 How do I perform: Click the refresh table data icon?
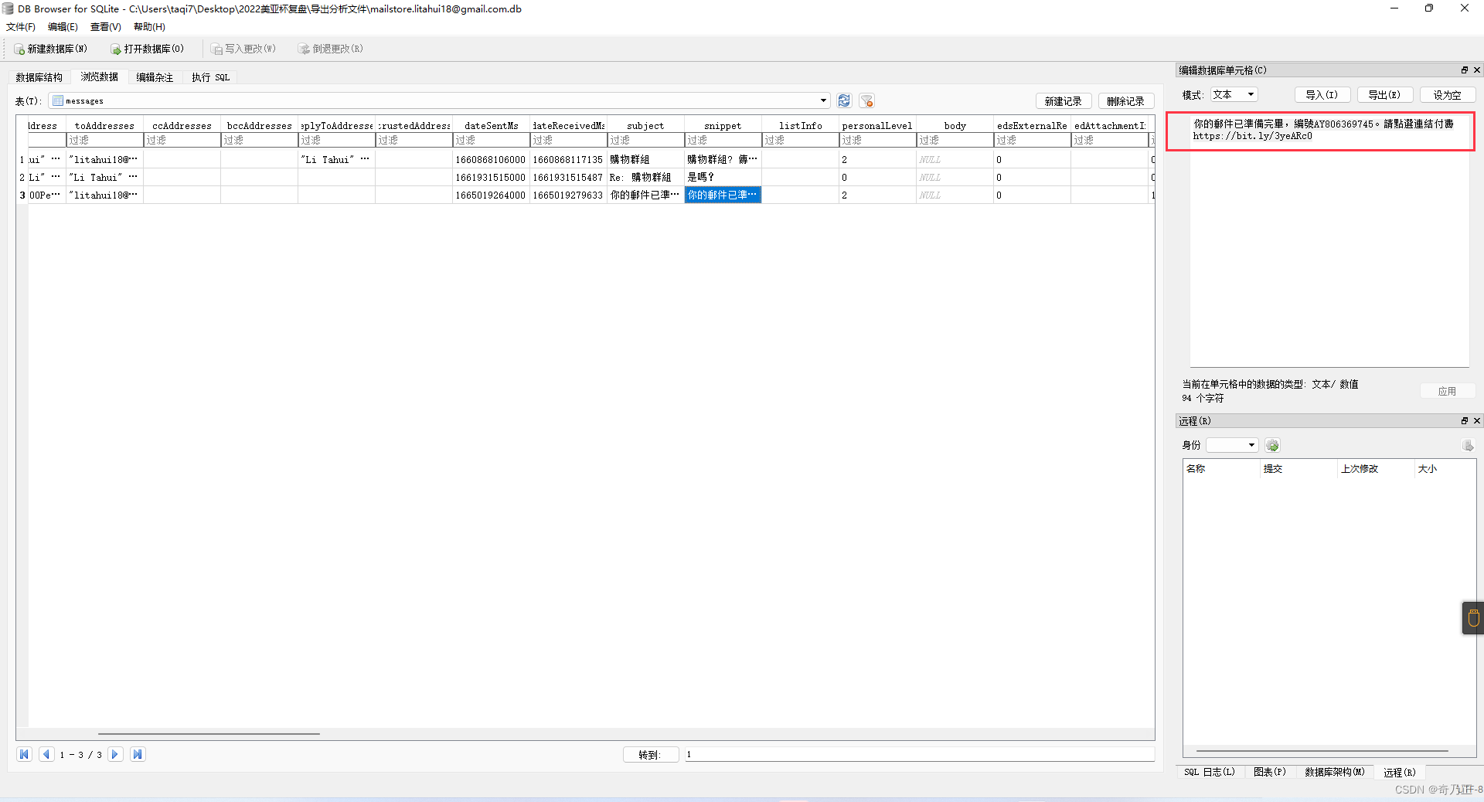844,101
